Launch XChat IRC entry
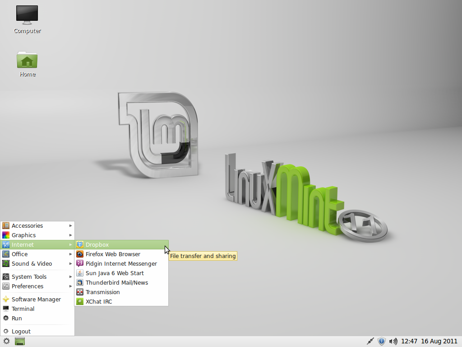The width and height of the screenshot is (462, 347). click(121, 301)
